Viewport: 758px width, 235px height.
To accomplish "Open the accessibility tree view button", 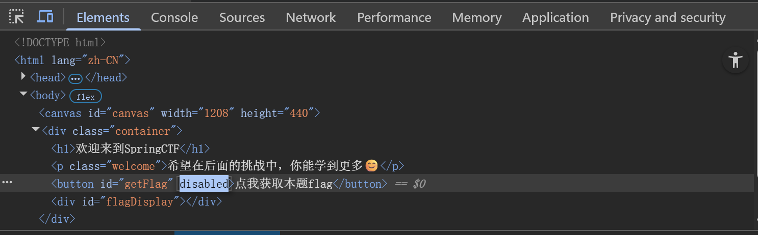I will pos(735,61).
